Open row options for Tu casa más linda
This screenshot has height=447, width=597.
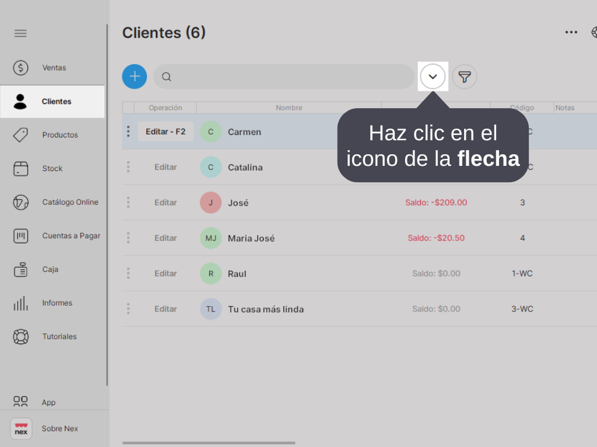click(128, 308)
